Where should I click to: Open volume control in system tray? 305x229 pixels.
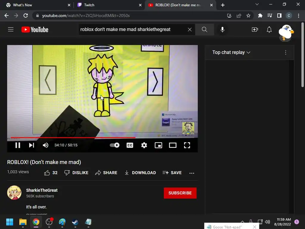pyautogui.click(x=267, y=222)
